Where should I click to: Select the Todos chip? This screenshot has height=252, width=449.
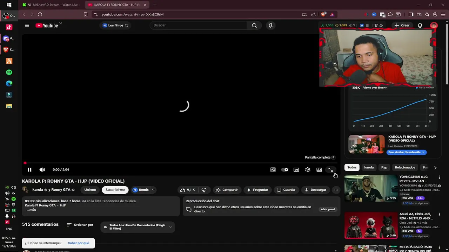tap(352, 167)
